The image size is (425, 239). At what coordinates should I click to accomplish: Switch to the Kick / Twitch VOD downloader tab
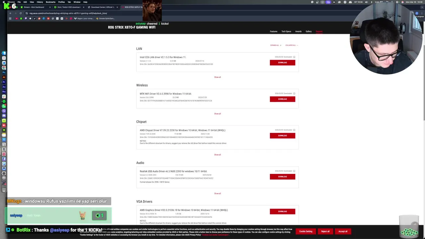[69, 7]
